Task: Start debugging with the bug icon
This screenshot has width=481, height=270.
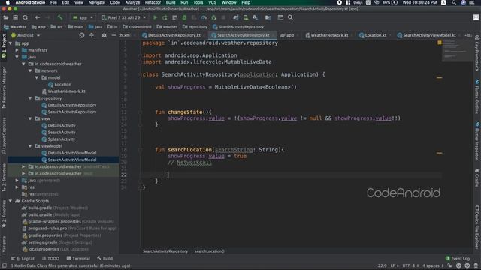Action: click(x=184, y=17)
